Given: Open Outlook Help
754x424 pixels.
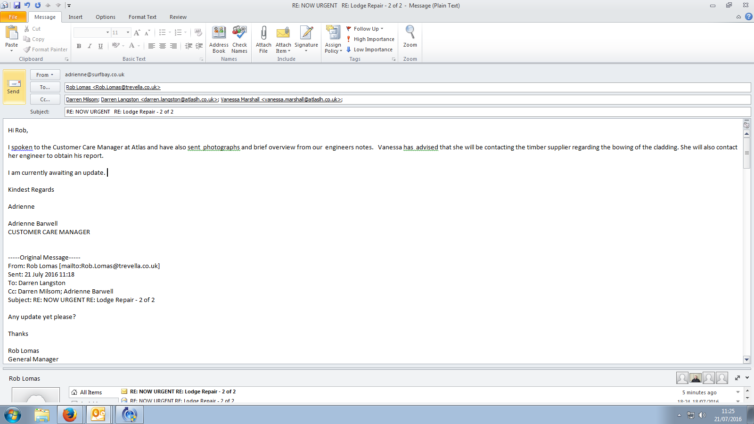Looking at the screenshot, I should coord(748,16).
